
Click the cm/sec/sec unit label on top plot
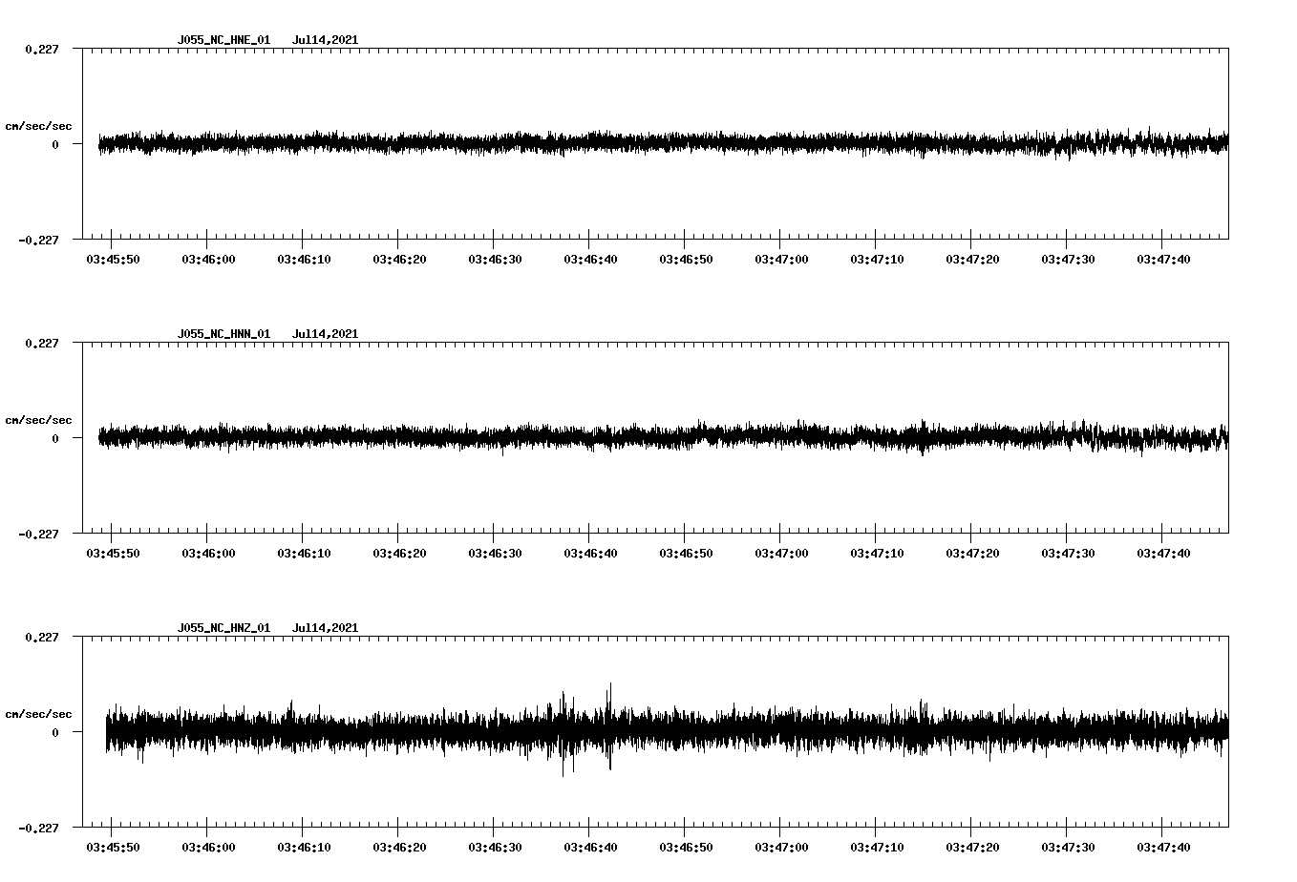click(x=39, y=125)
